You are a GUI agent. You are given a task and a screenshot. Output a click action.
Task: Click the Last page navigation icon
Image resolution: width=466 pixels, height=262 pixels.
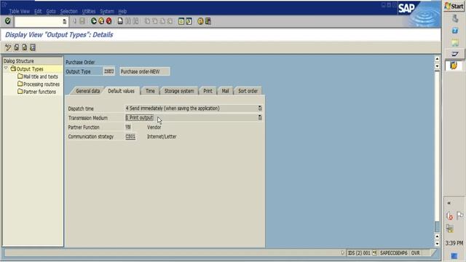point(170,21)
